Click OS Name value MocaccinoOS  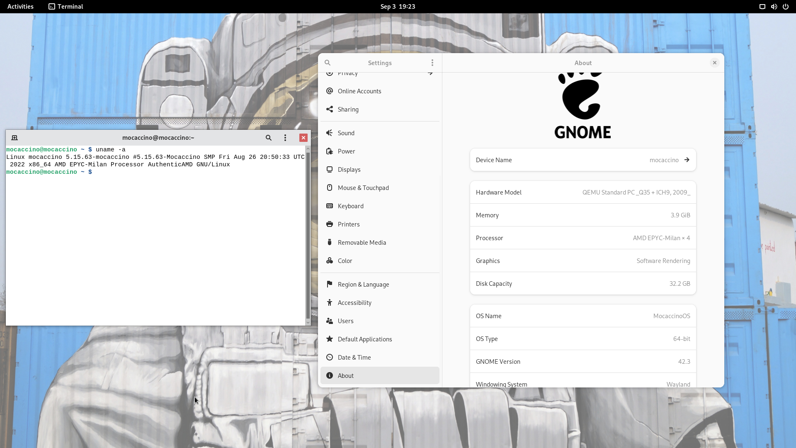[672, 316]
